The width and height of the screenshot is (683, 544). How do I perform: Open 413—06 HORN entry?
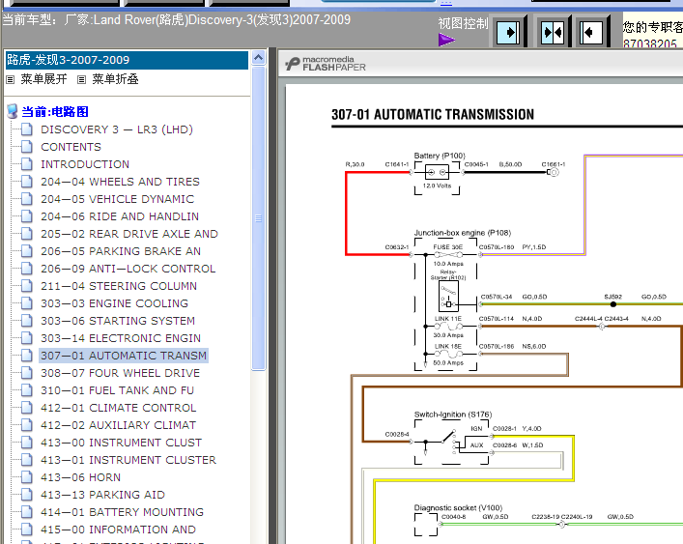pyautogui.click(x=80, y=477)
